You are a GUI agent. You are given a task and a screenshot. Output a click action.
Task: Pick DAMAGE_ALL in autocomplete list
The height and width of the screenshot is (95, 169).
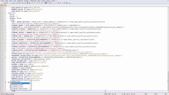point(20,82)
